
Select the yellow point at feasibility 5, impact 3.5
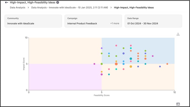point(102,72)
